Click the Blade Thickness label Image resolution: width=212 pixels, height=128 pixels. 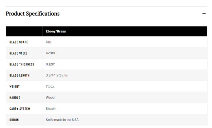click(x=22, y=65)
